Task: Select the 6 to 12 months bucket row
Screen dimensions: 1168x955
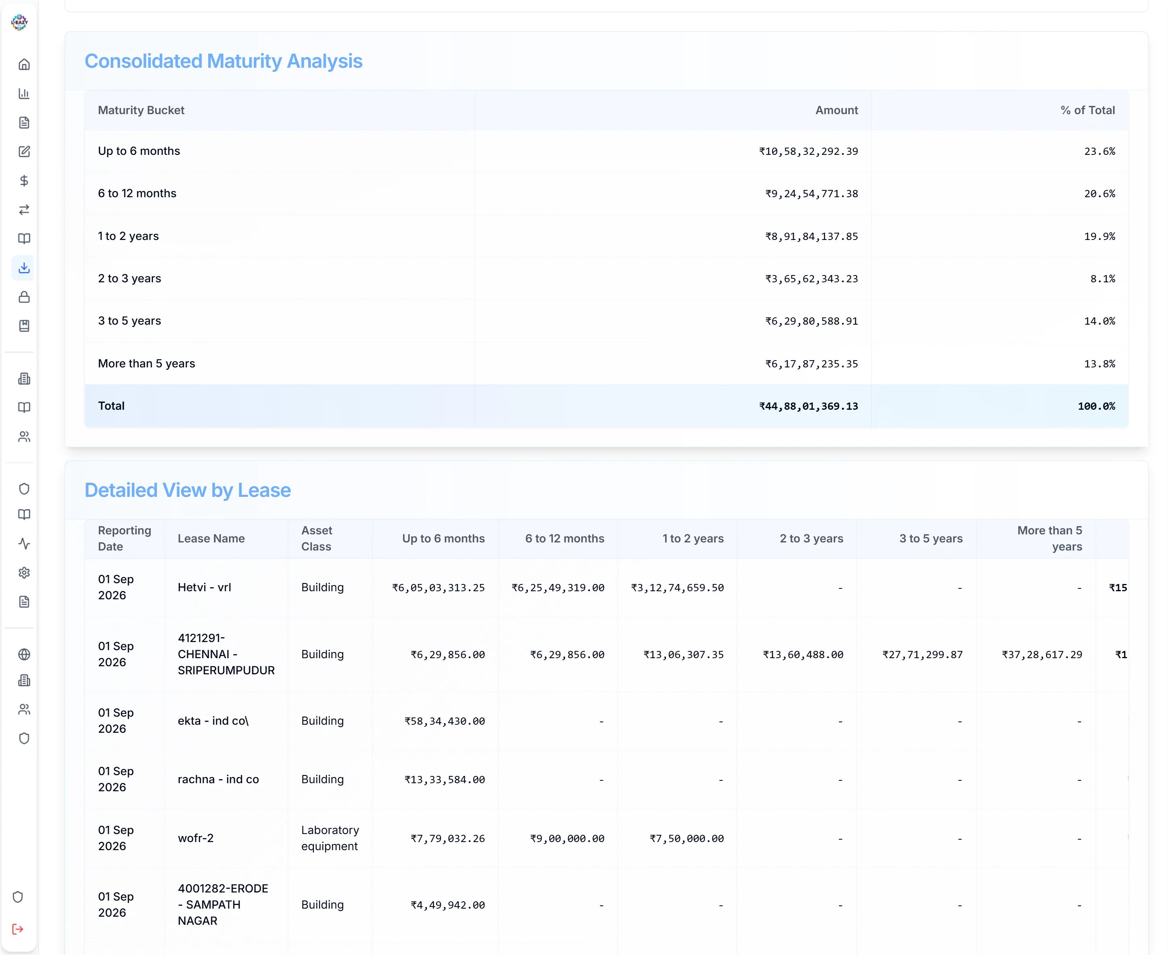Action: [606, 194]
